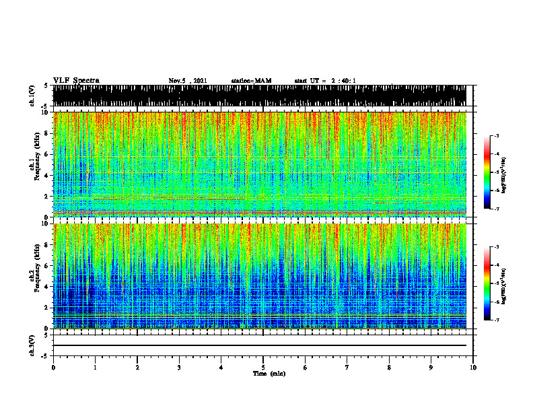Viewport: 533px width, 412px height.
Task: Click the ch.1 spectrogram color scale bar
Action: pyautogui.click(x=487, y=172)
